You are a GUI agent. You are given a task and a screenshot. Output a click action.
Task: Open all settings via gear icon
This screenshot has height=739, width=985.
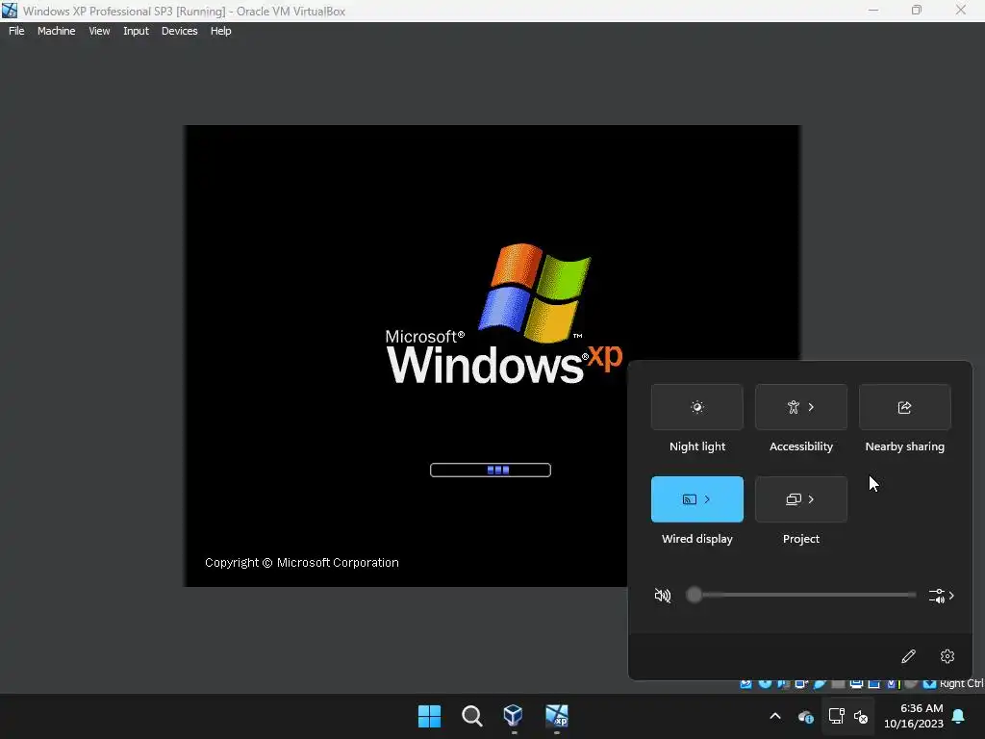[947, 656]
